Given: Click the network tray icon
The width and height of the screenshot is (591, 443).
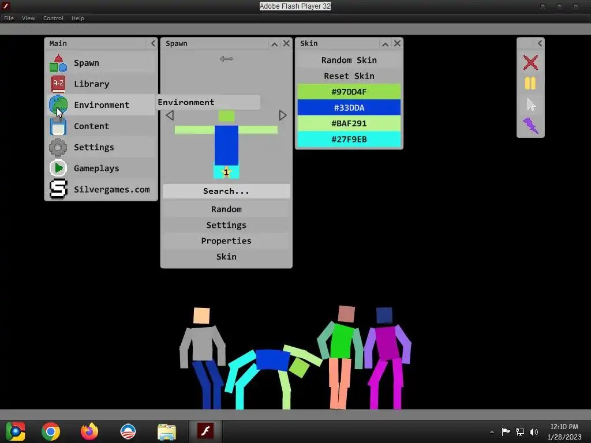Looking at the screenshot, I should click(520, 431).
